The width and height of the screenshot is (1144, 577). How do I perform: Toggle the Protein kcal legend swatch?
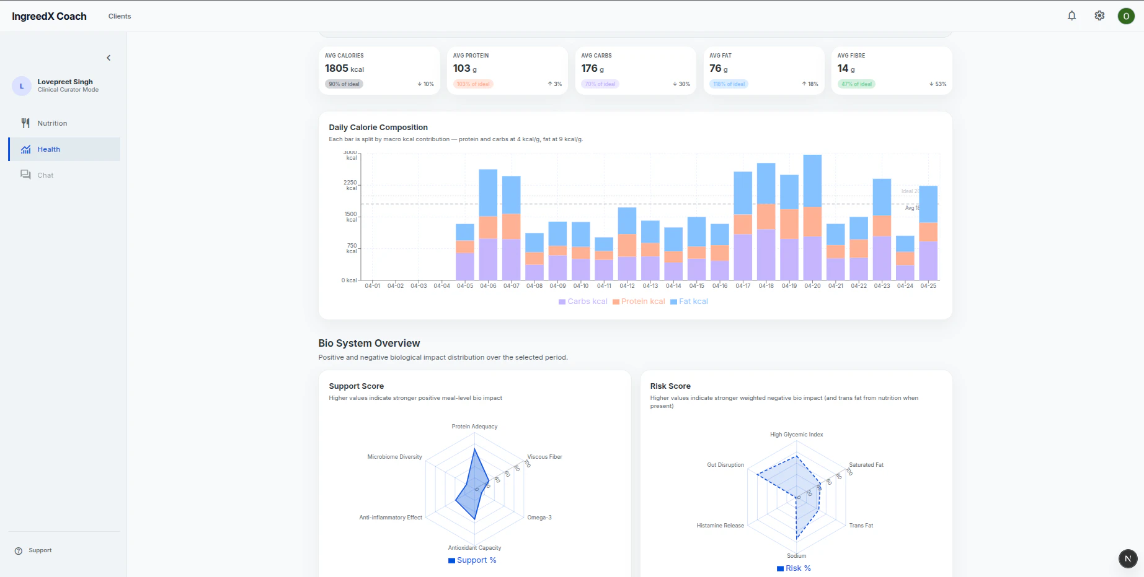tap(616, 302)
